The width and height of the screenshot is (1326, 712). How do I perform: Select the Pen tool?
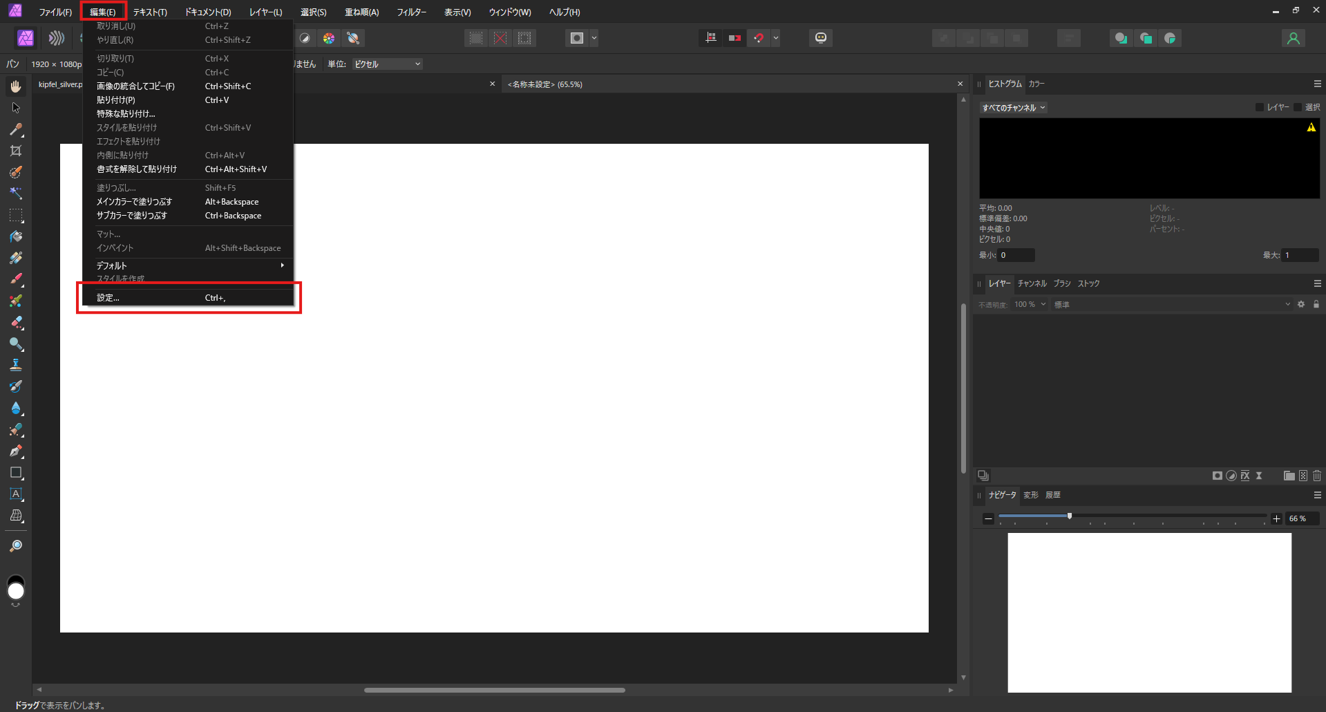coord(16,451)
